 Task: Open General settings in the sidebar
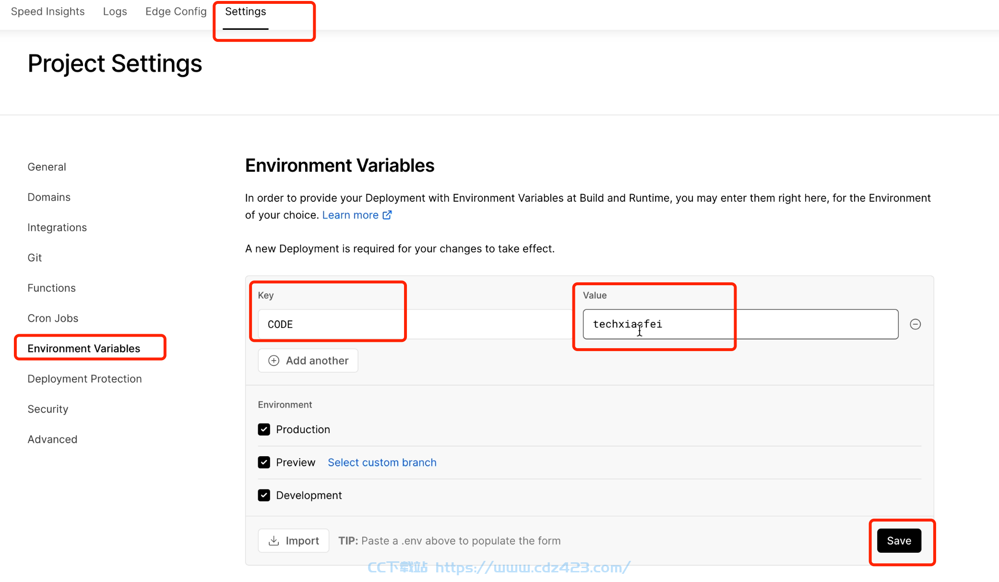pyautogui.click(x=47, y=167)
